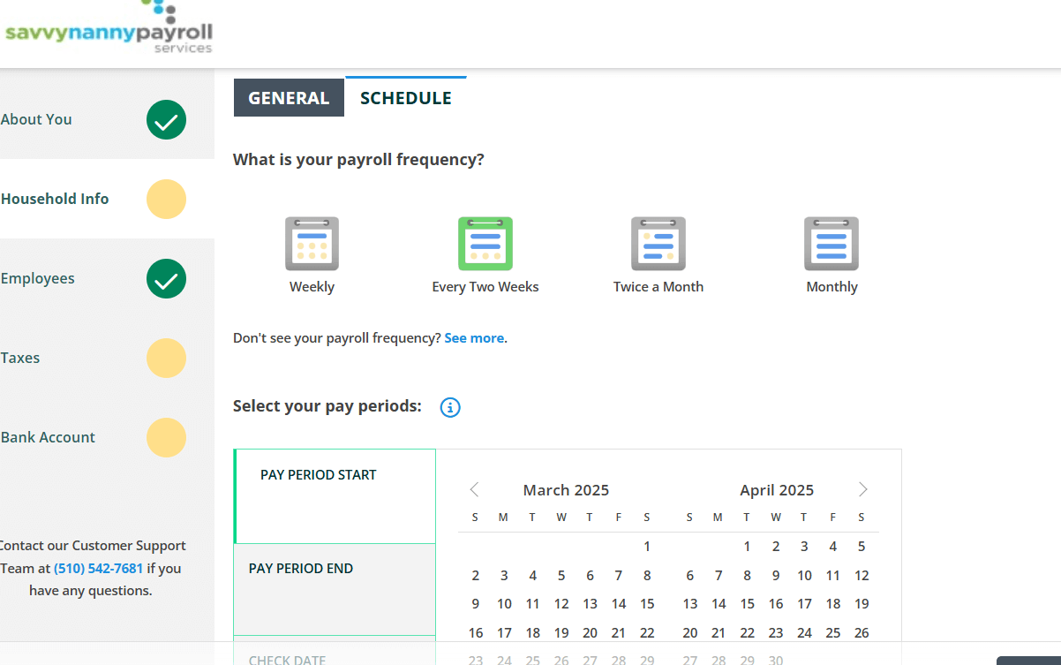Open the pay periods info tooltip icon
This screenshot has width=1061, height=665.
coord(450,407)
